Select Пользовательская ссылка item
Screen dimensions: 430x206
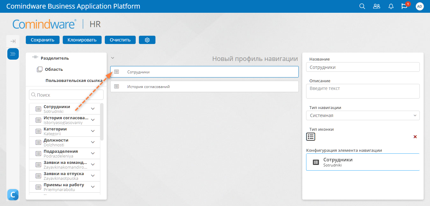point(74,81)
